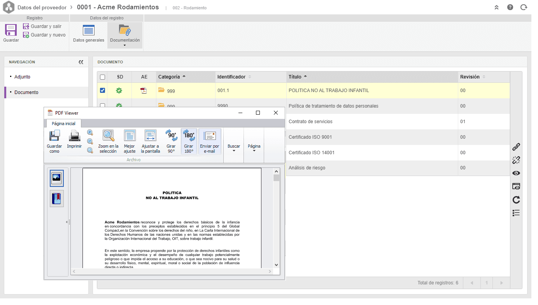The width and height of the screenshot is (538, 305).
Task: Select Zoom en la selección tool
Action: (x=108, y=142)
